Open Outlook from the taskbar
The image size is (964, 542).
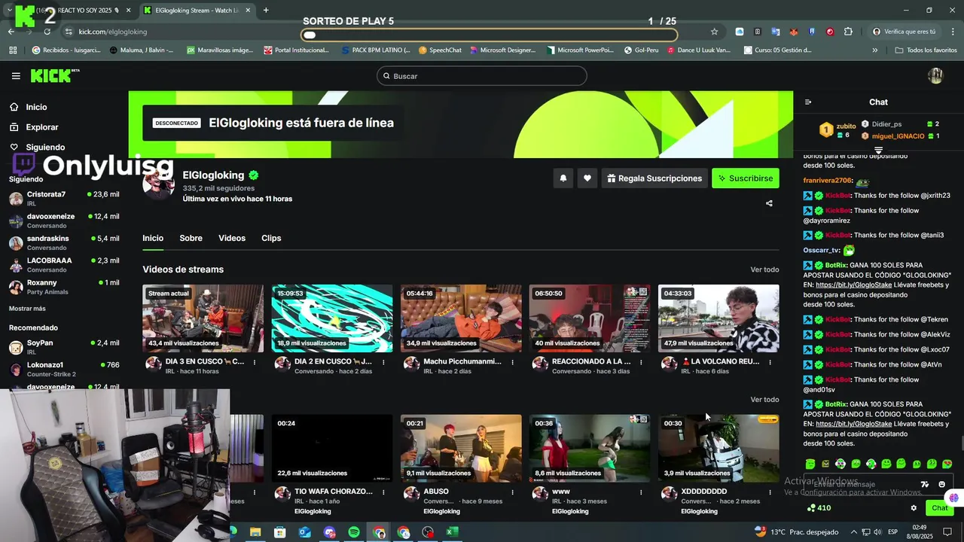click(304, 532)
